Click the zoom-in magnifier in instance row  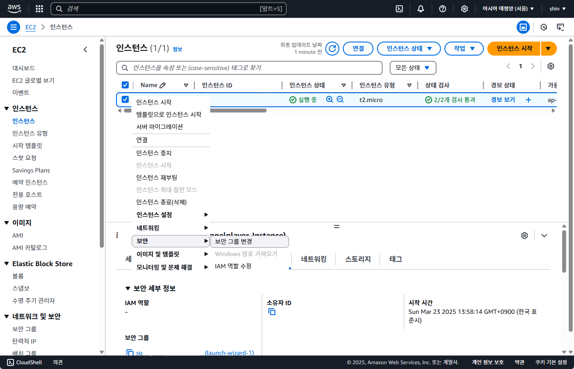pos(330,99)
